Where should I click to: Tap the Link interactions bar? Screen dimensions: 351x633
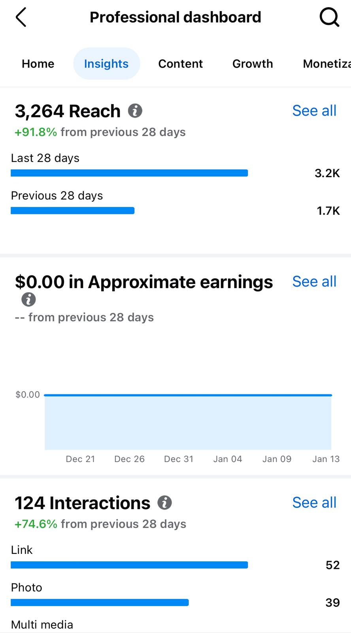[129, 565]
